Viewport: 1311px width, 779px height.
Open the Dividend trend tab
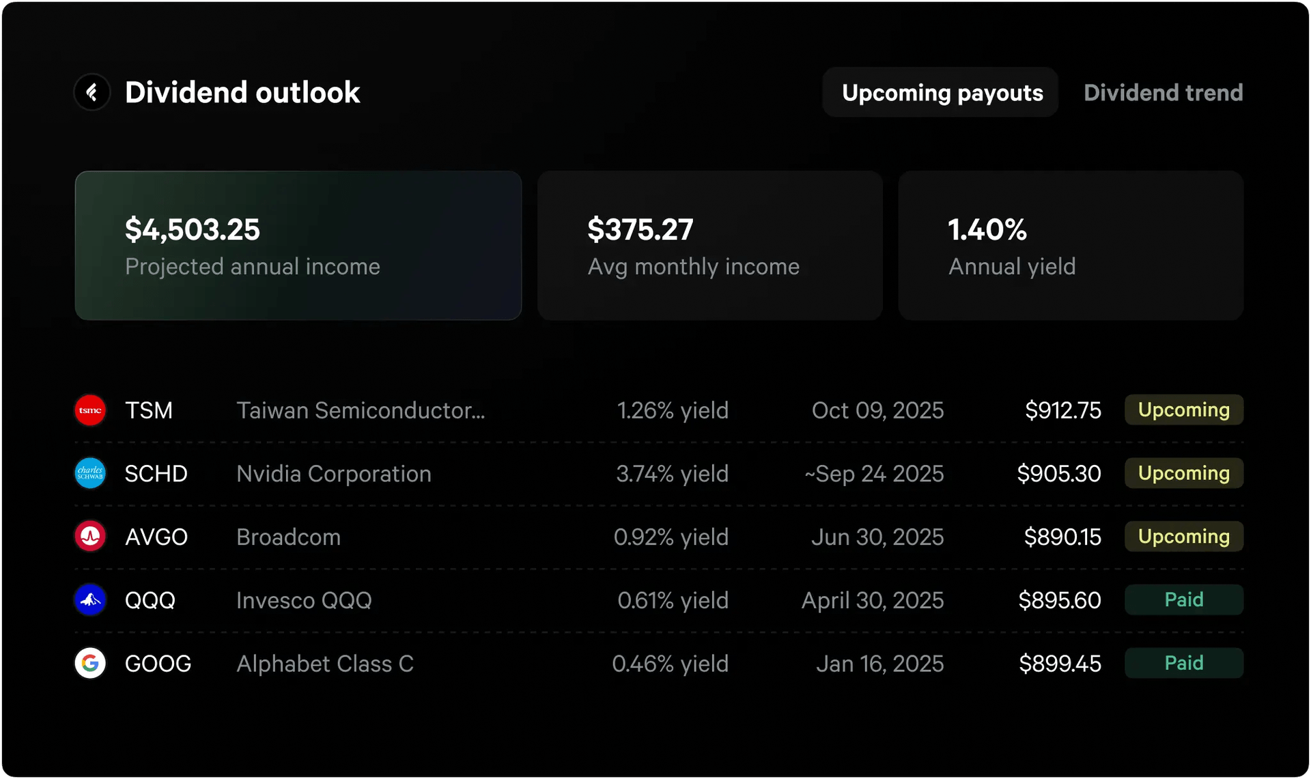click(1163, 93)
